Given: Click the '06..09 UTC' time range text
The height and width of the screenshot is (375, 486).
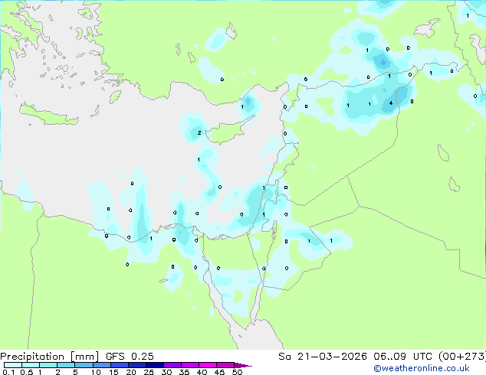Looking at the screenshot, I should tap(402, 357).
